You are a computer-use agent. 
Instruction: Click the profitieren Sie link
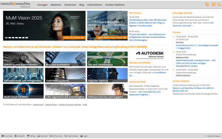click(x=147, y=74)
